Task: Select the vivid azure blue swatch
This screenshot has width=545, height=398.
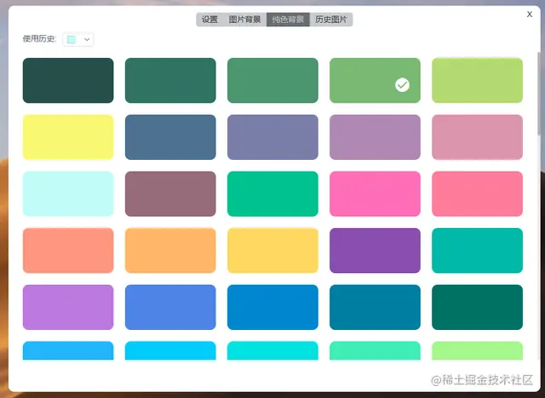Action: (x=272, y=307)
